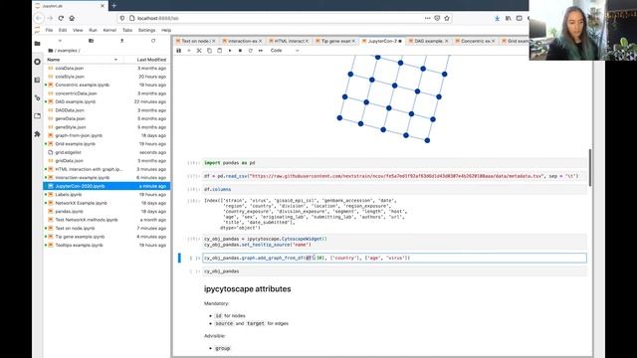
Task: Select pandas.ipynb in the file list
Action: [106, 212]
